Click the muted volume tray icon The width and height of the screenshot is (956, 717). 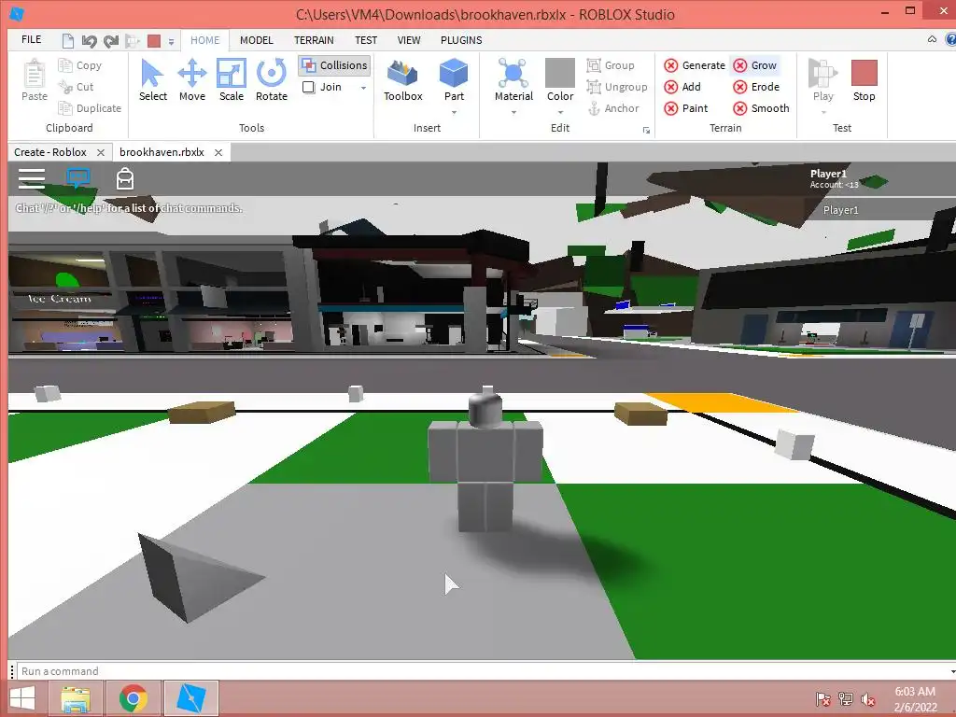(867, 699)
